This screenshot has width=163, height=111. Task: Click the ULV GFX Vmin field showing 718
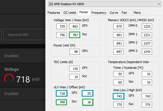click(62, 94)
